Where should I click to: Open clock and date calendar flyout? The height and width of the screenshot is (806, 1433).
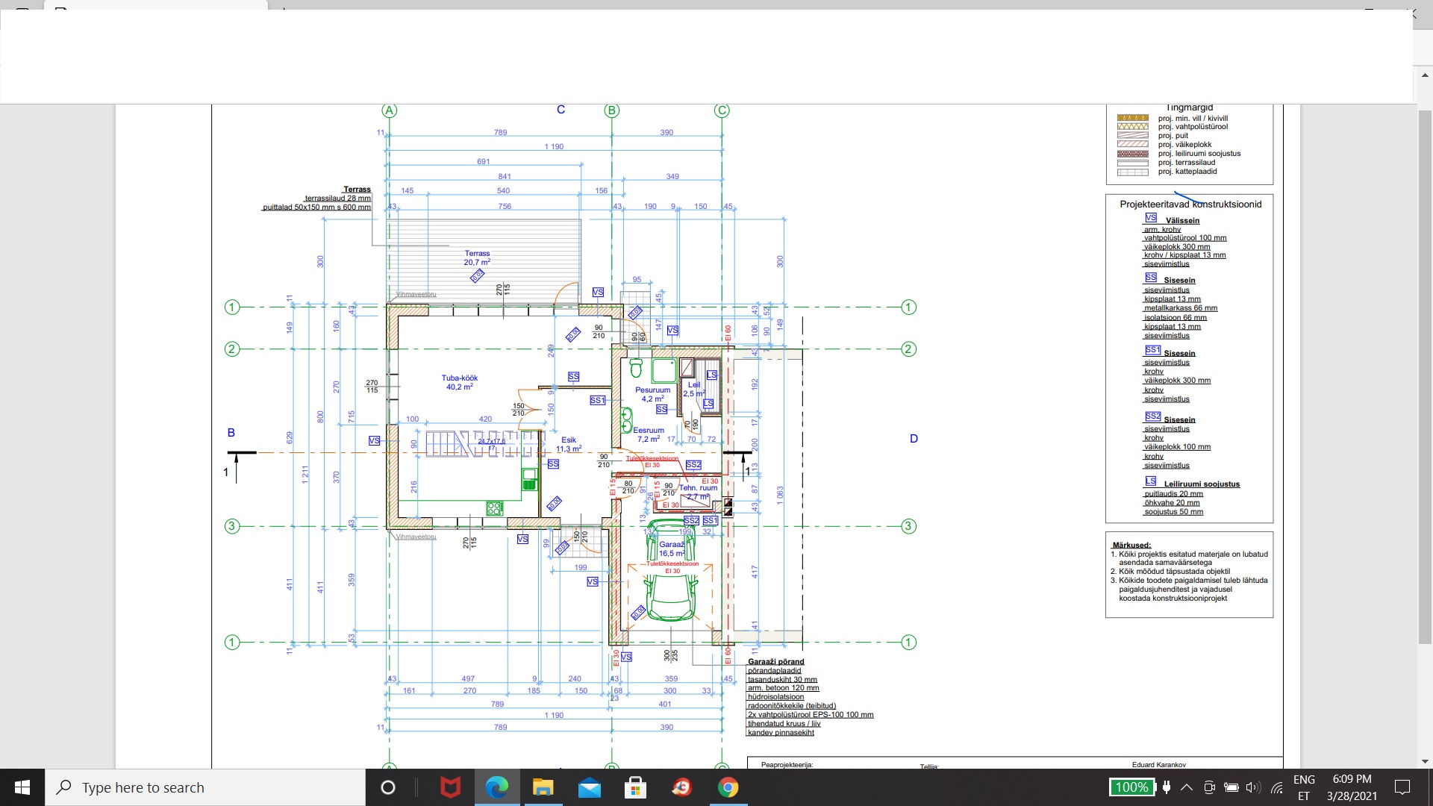[x=1352, y=787]
